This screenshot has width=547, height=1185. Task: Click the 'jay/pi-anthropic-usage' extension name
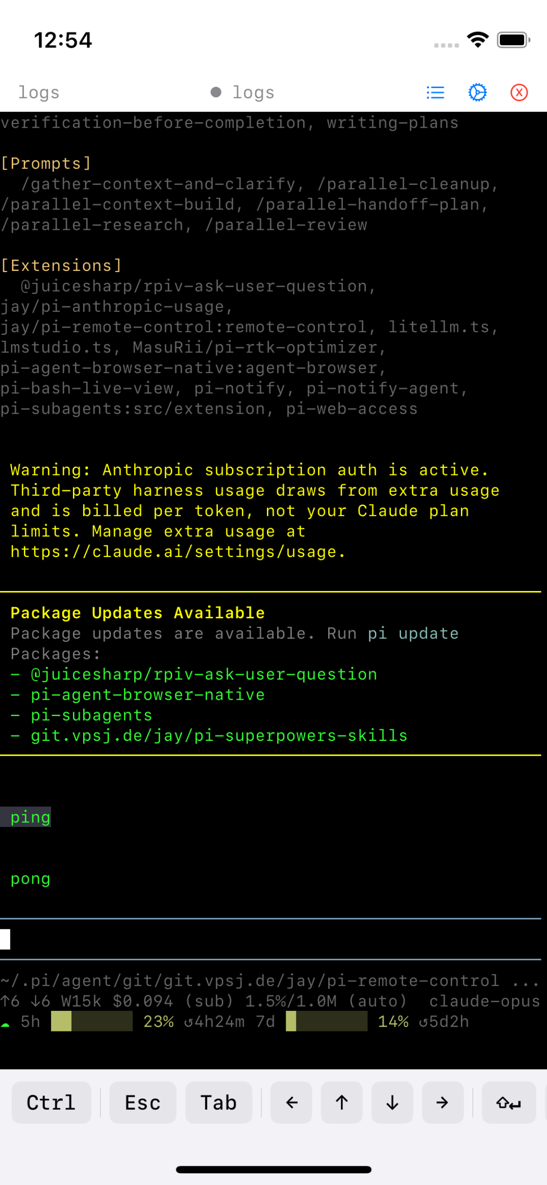tap(112, 306)
